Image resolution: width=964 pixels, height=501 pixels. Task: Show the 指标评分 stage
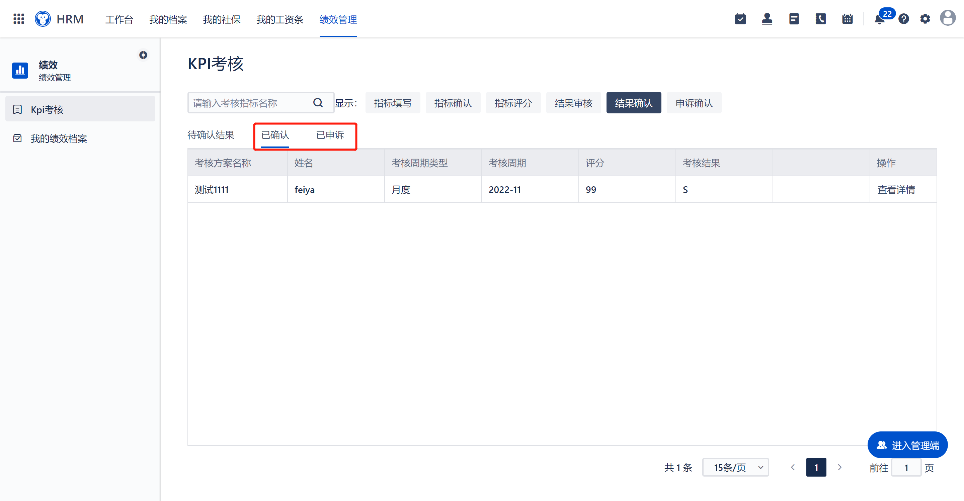coord(513,103)
